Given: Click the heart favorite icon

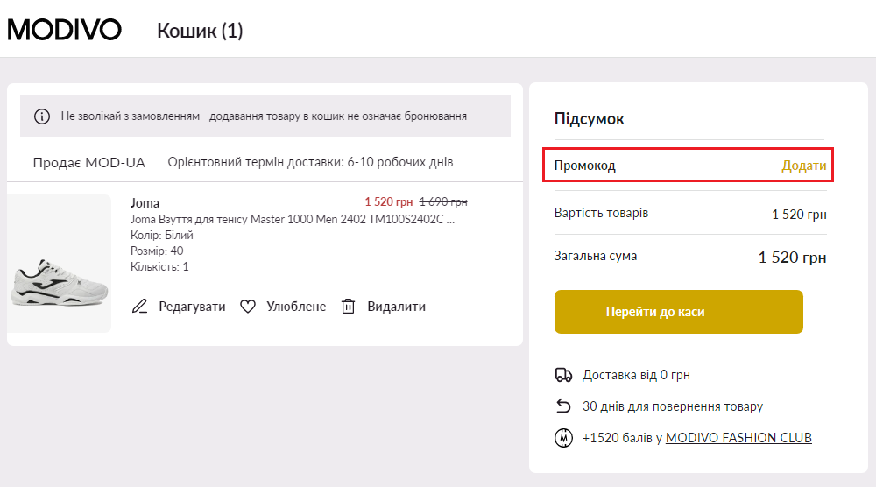Looking at the screenshot, I should (x=248, y=306).
